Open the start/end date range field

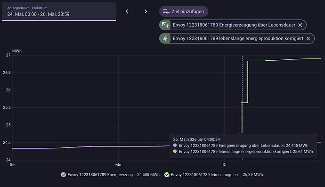[x=59, y=11]
